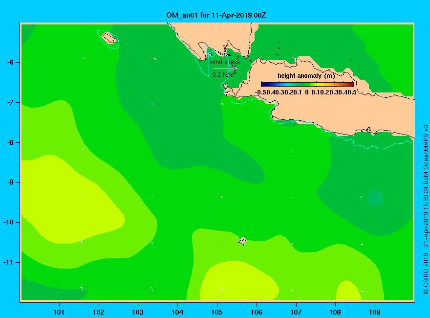Click the latitude label -8
Image resolution: width=430 pixels, height=318 pixels.
pos(10,142)
